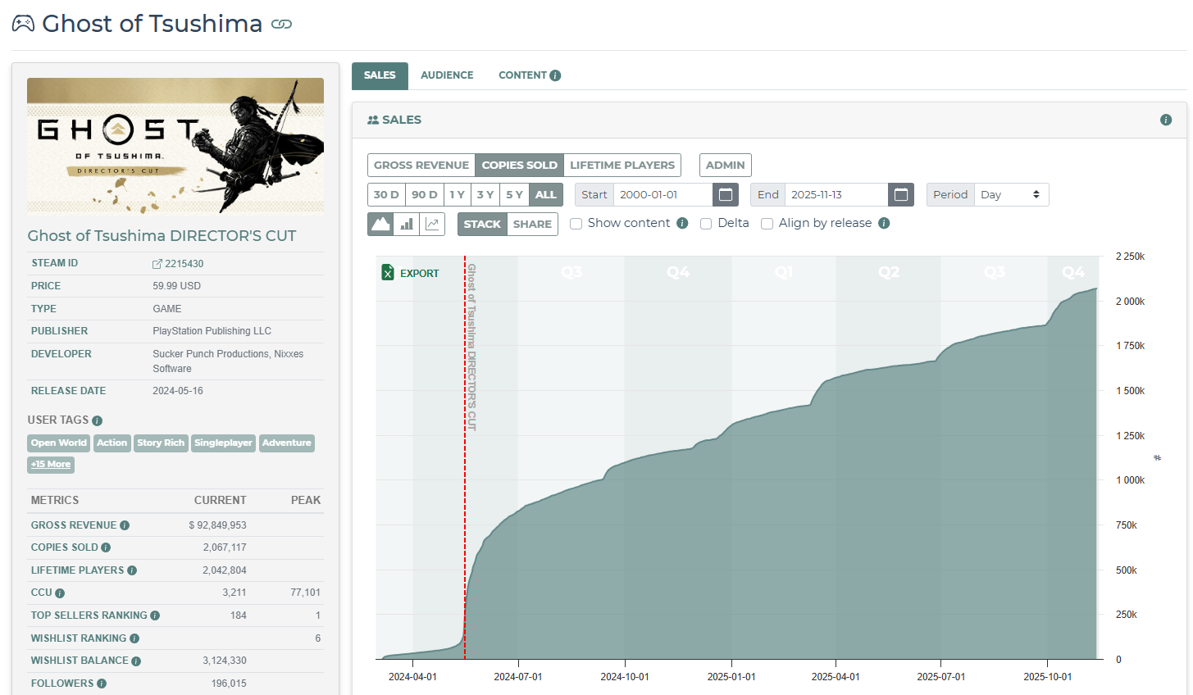
Task: Click the Start date field 2000-01-01
Action: (663, 194)
